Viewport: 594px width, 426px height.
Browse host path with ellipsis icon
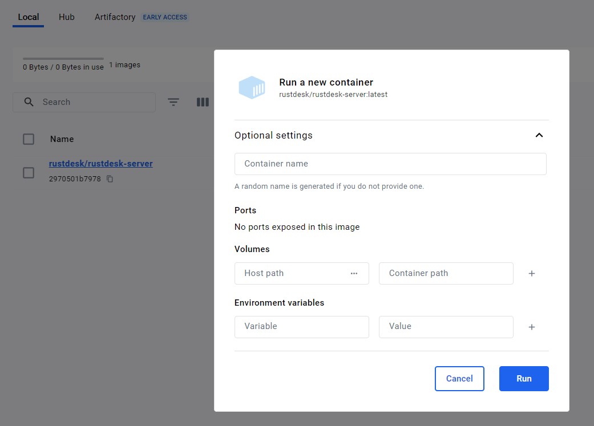click(354, 273)
